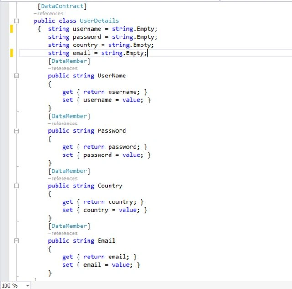Click references link above UserName property
Screen dimensions: 292x289
(63, 68)
